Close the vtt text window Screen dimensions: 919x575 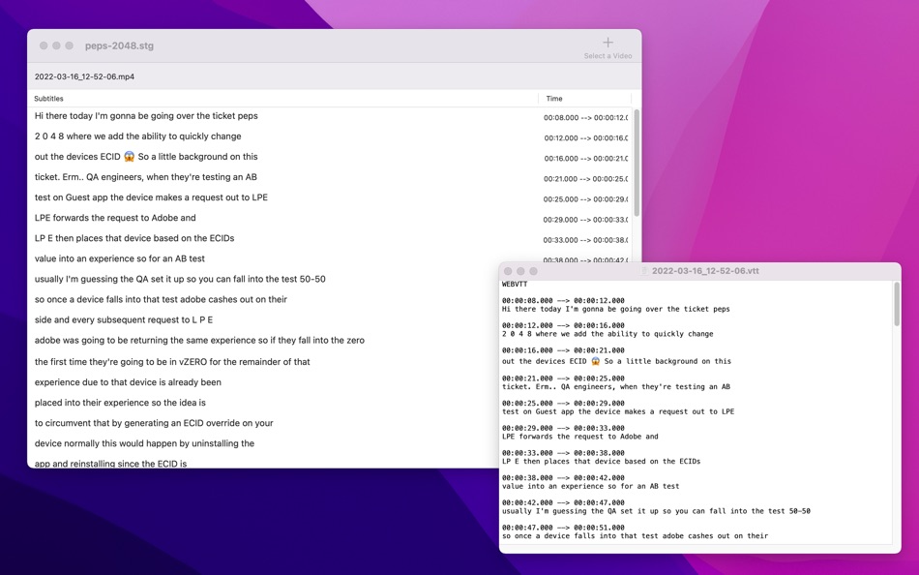coord(508,271)
